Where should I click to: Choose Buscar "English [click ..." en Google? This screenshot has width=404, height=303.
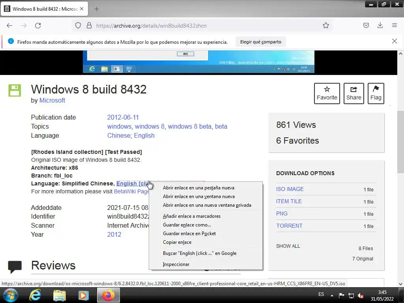point(206,253)
